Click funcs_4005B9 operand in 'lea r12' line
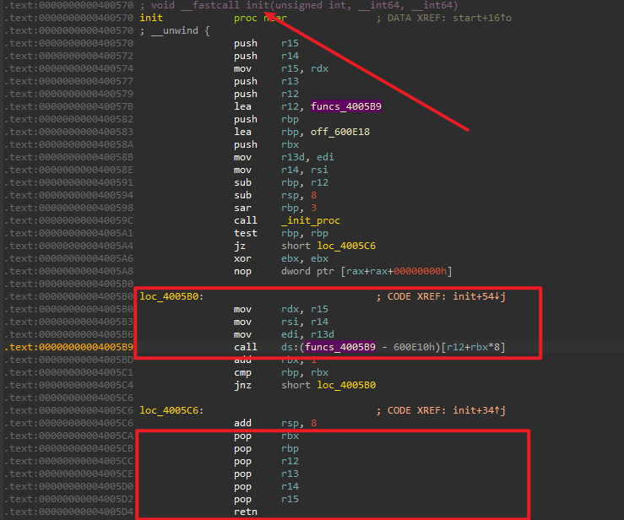 click(x=346, y=106)
